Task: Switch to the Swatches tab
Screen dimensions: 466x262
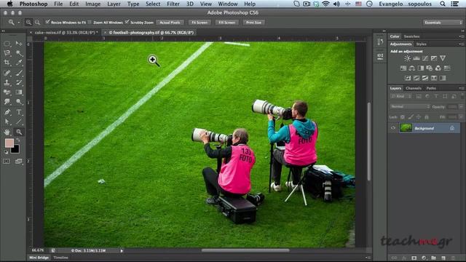Action: point(411,36)
